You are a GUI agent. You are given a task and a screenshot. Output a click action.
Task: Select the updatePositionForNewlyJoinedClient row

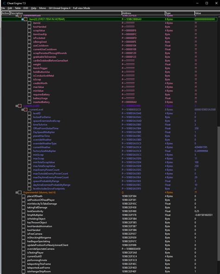coord(48,245)
